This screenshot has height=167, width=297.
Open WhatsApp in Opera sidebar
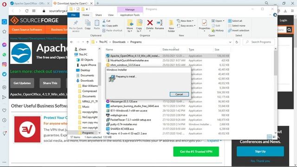point(4,55)
